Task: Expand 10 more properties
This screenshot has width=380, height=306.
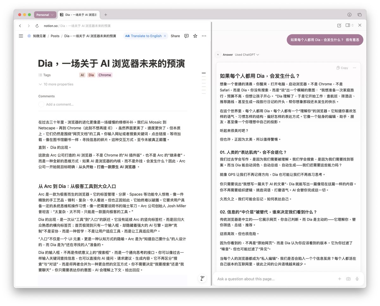Action: coord(56,84)
